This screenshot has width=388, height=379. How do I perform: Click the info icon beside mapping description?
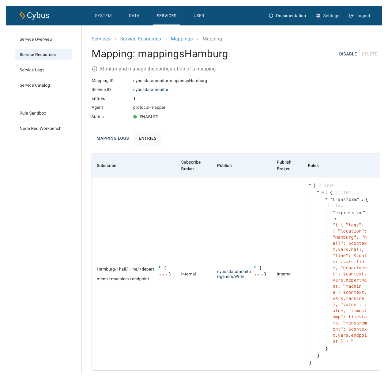[x=95, y=69]
